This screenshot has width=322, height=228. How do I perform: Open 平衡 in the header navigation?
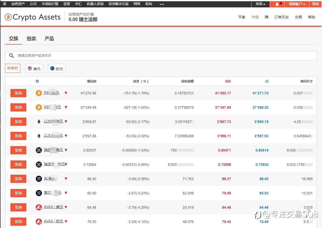[x=242, y=17]
